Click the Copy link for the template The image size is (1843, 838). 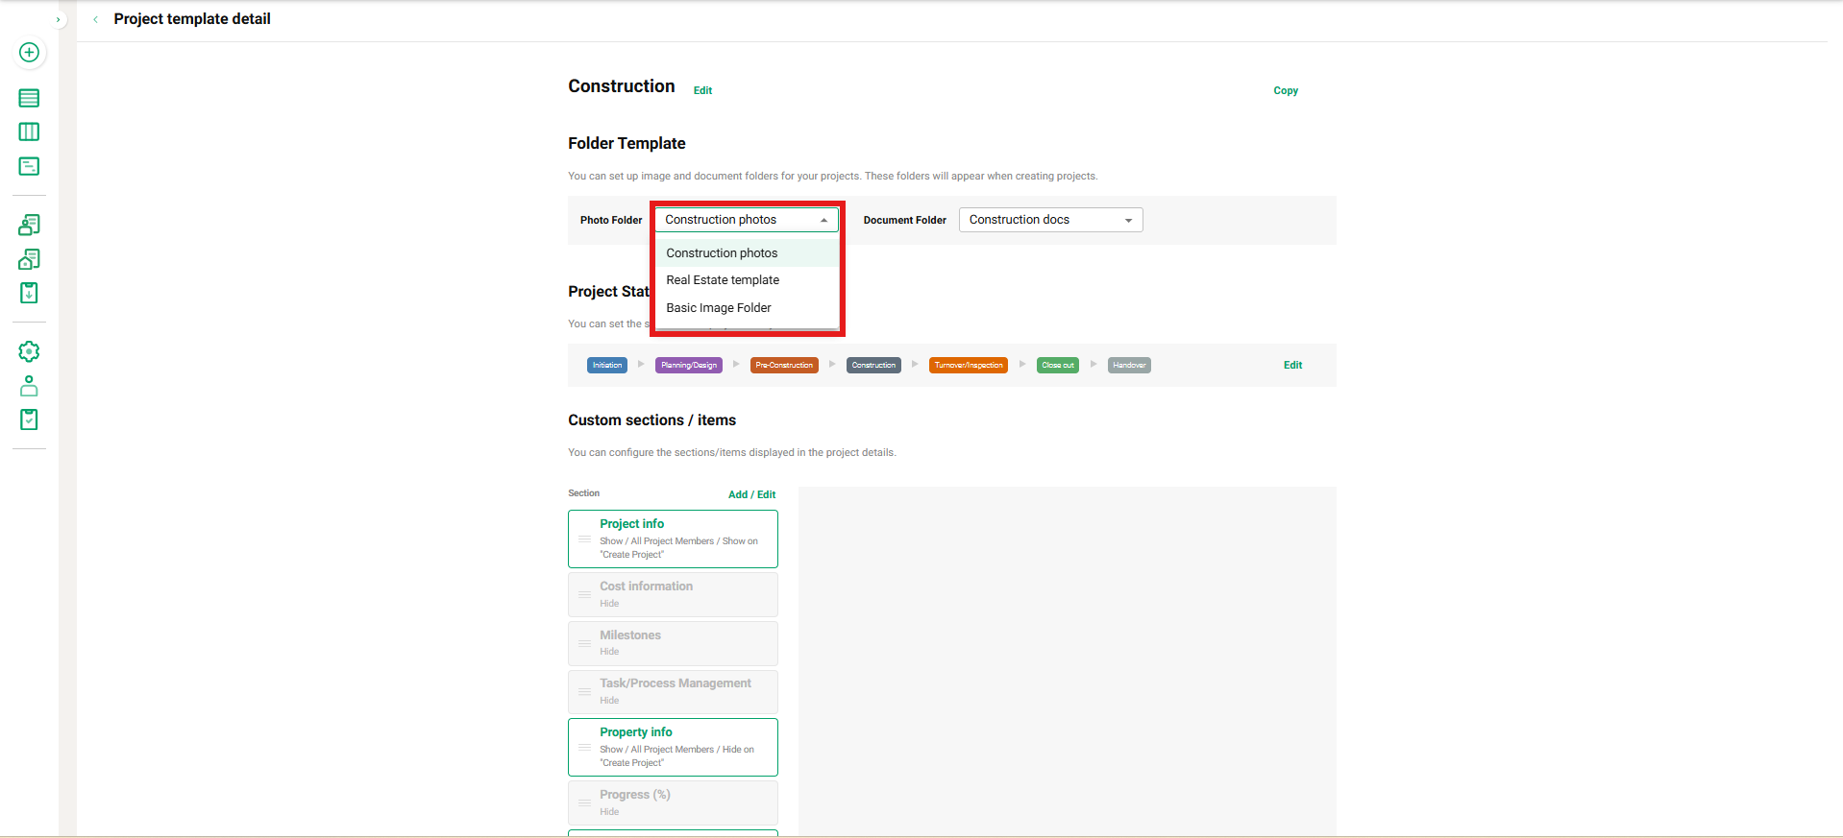[x=1285, y=90]
